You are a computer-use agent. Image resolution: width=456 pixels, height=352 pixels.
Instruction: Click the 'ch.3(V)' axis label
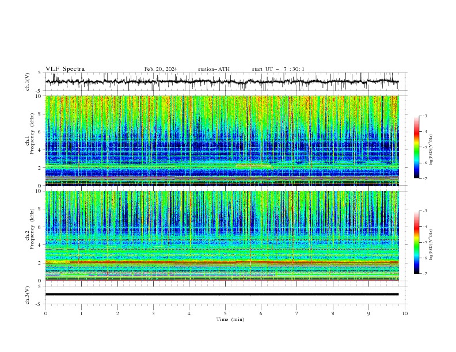pos(28,295)
